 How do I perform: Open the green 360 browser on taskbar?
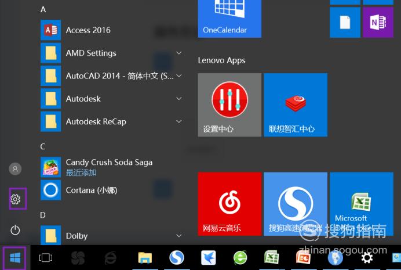(240, 257)
